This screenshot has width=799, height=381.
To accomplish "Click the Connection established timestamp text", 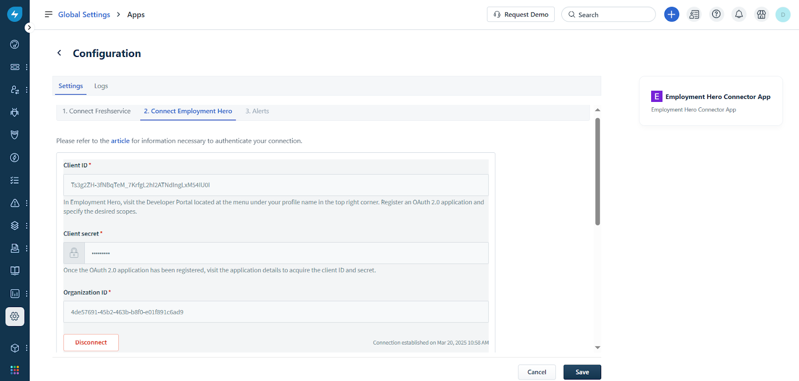I will click(431, 343).
